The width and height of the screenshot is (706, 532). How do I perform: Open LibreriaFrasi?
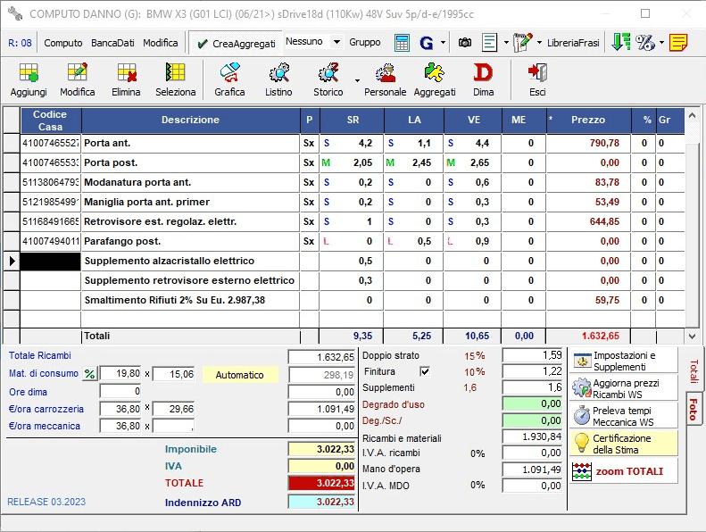click(x=573, y=43)
